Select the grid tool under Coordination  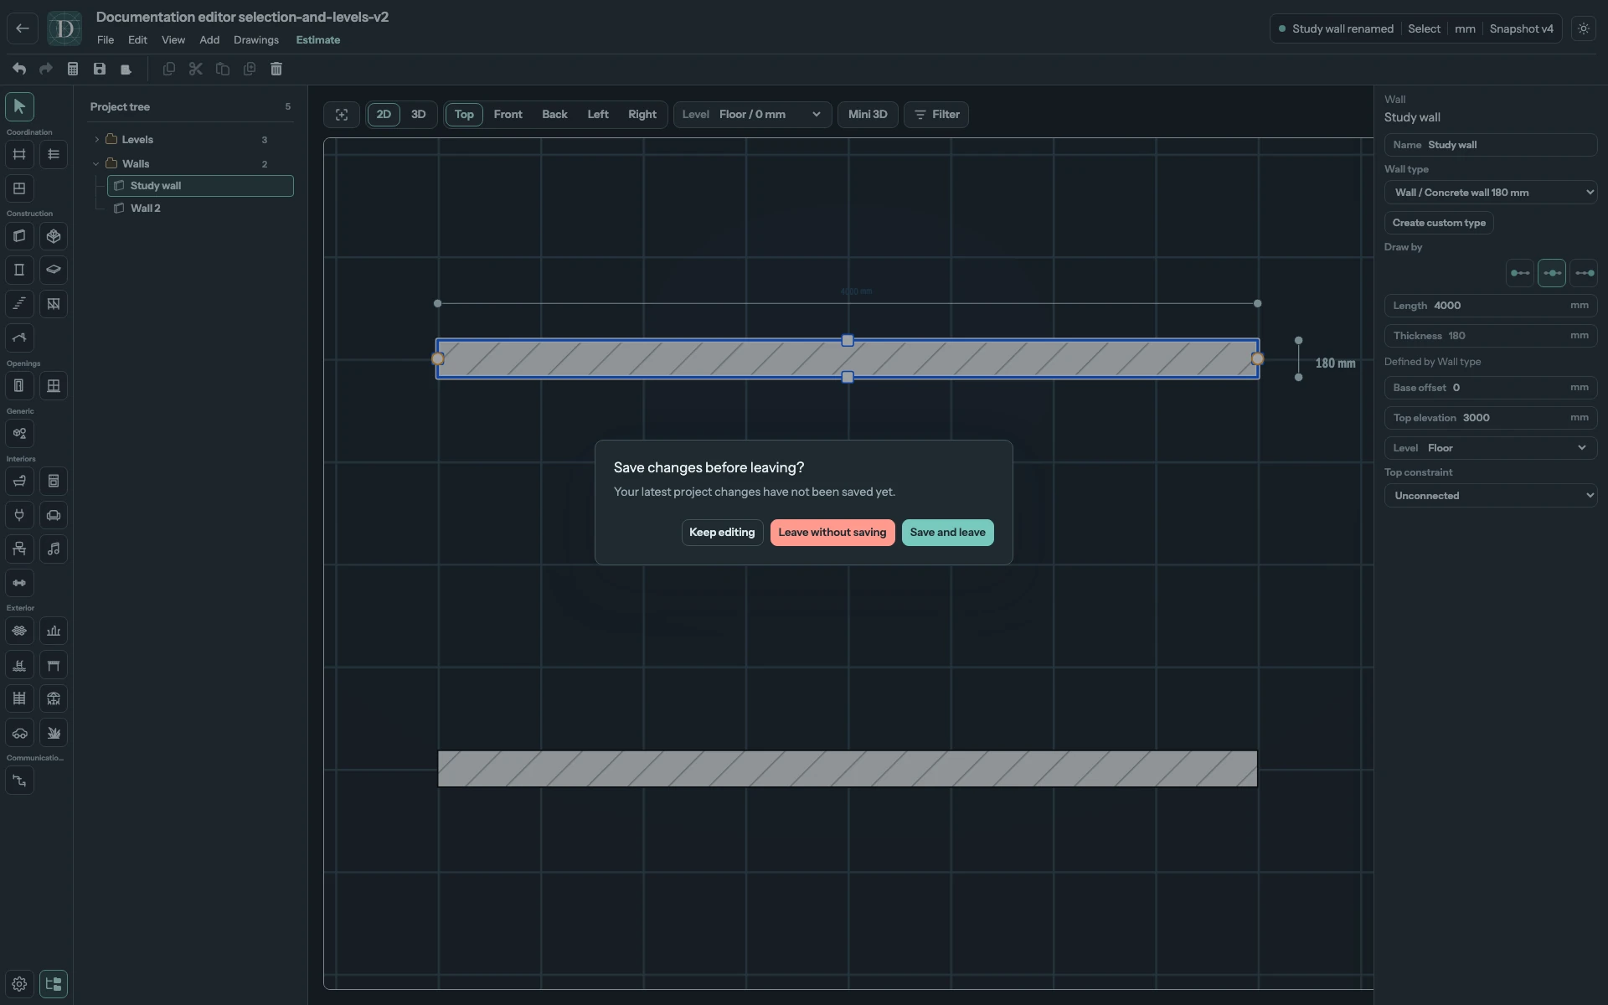pyautogui.click(x=19, y=154)
